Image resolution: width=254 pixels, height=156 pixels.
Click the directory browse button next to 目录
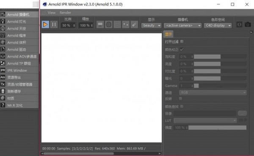[x=242, y=113]
